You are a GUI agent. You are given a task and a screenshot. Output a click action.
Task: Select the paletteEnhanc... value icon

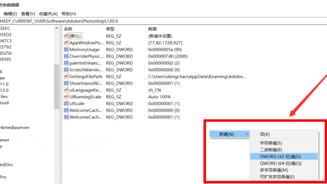[66, 63]
